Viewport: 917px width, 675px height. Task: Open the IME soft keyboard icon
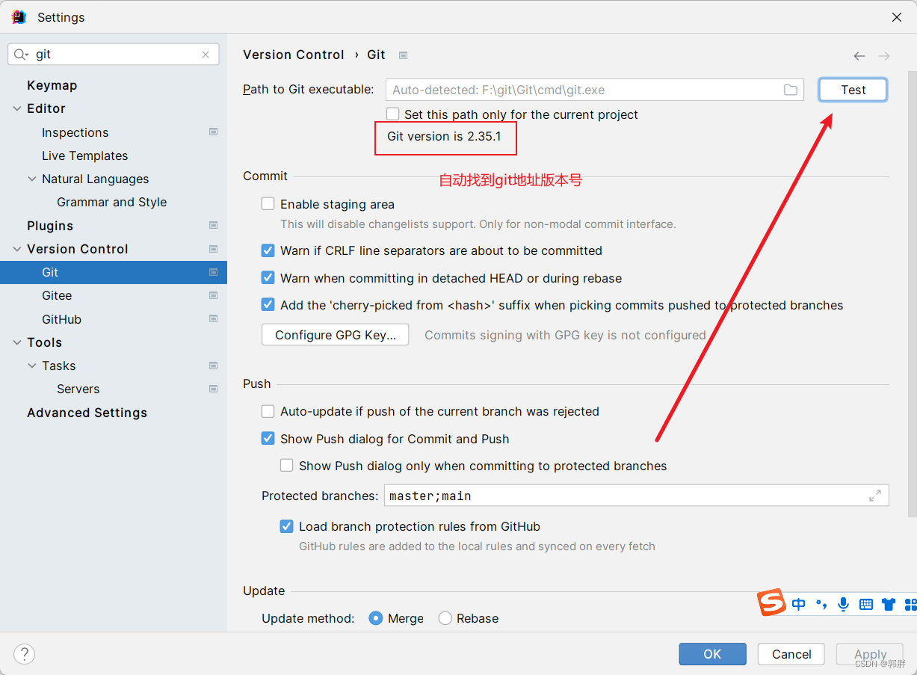[866, 604]
